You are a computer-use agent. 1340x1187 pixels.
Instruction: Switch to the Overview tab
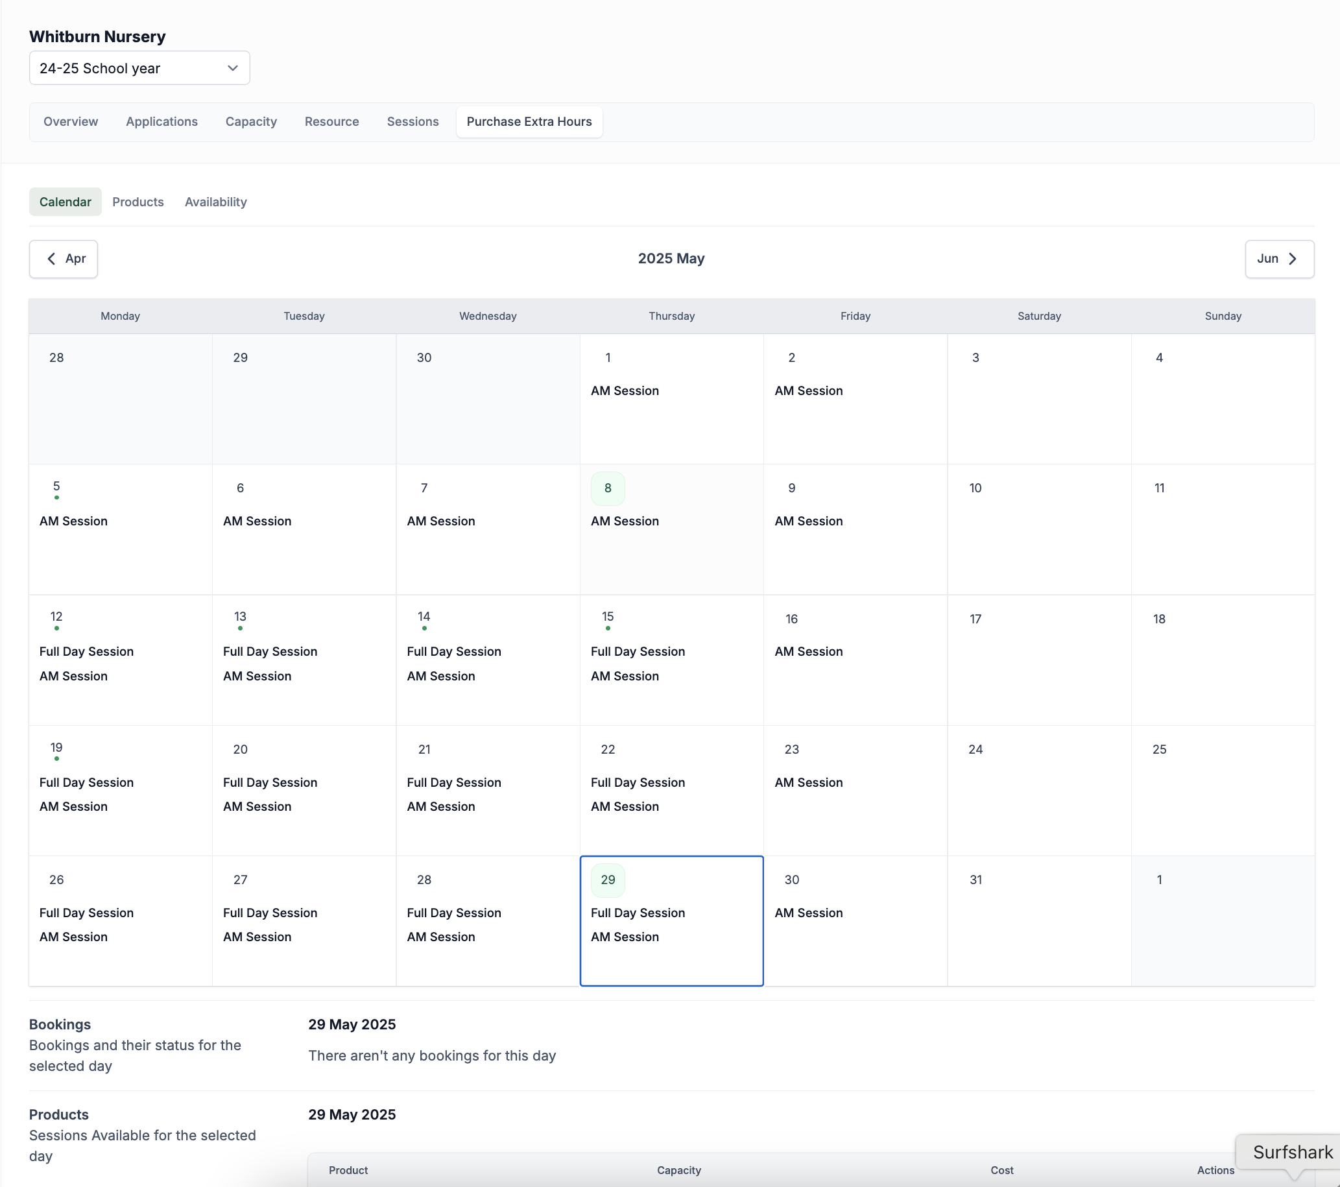pos(71,122)
